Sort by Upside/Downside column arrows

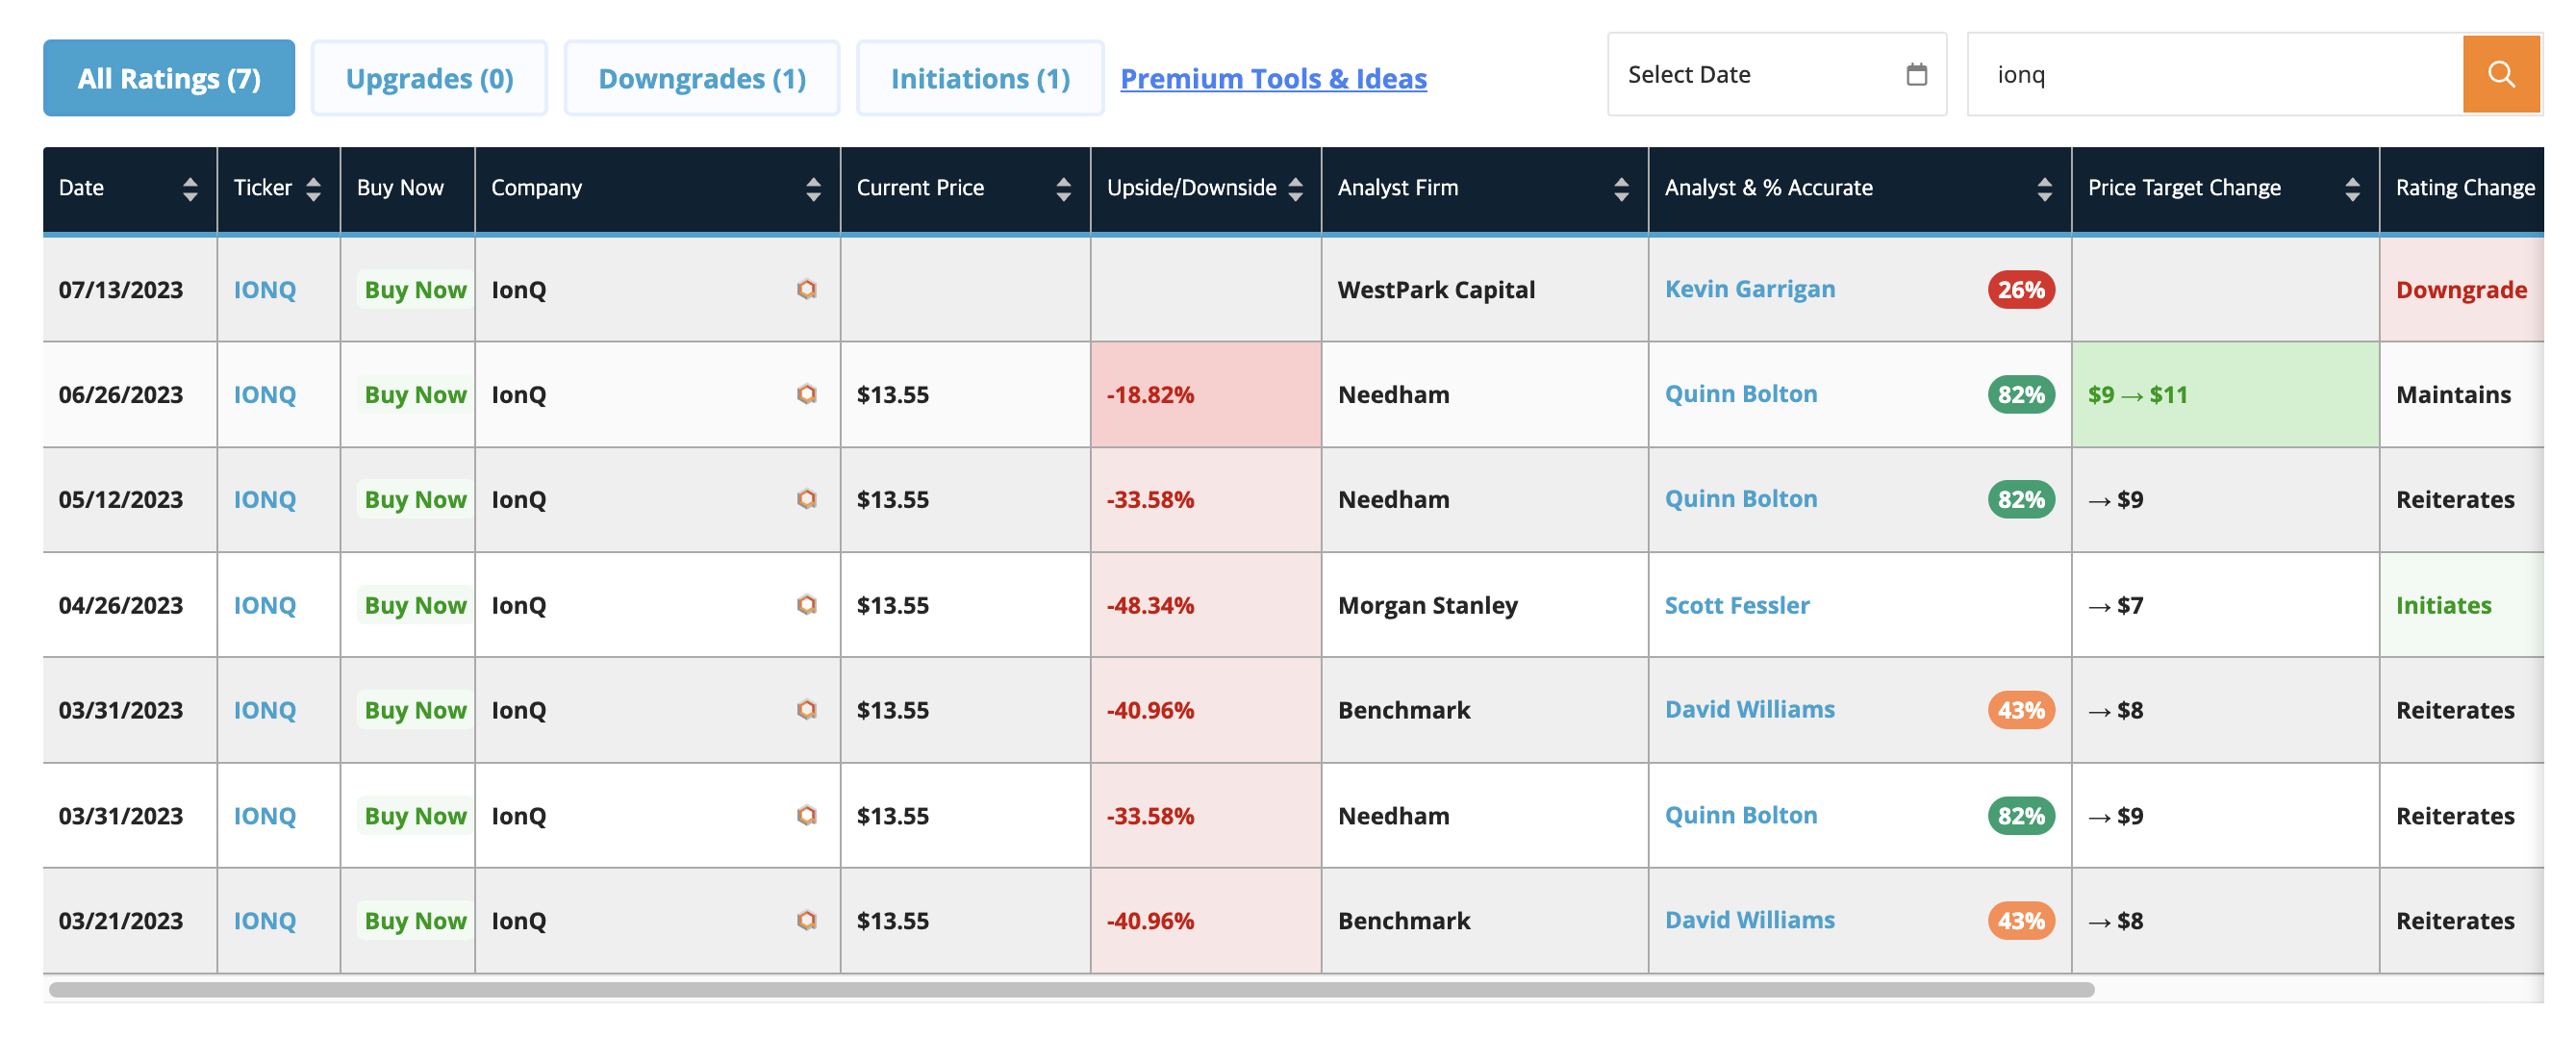click(x=1295, y=188)
